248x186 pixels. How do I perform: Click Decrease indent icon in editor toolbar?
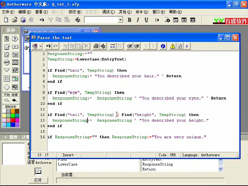tap(137, 46)
